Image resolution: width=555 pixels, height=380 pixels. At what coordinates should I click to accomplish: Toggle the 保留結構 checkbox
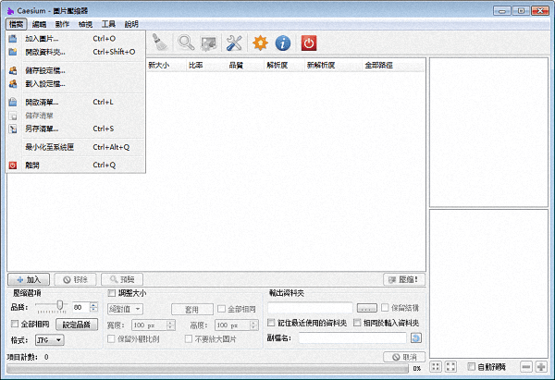[385, 308]
